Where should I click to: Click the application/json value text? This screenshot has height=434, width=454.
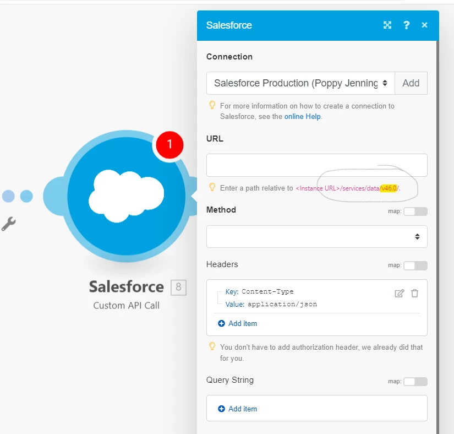pos(282,304)
